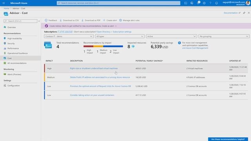Click the '417.72 USD' savings value

coord(140,95)
